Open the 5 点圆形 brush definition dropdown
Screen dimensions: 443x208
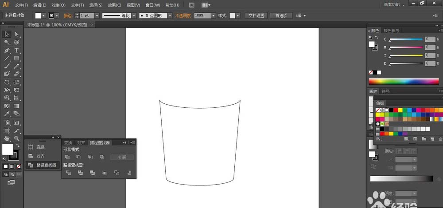pyautogui.click(x=170, y=16)
